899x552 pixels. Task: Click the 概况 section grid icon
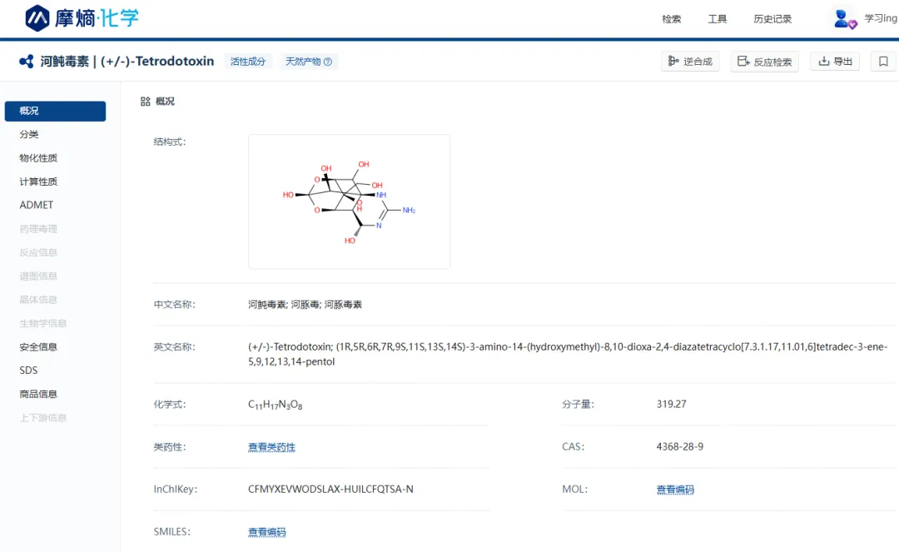coord(146,102)
